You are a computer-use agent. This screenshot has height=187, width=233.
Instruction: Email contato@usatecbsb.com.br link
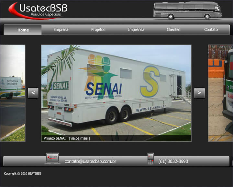point(90,161)
